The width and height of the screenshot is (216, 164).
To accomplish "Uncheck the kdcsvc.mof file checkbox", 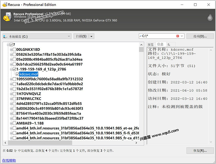I will 17,74.
